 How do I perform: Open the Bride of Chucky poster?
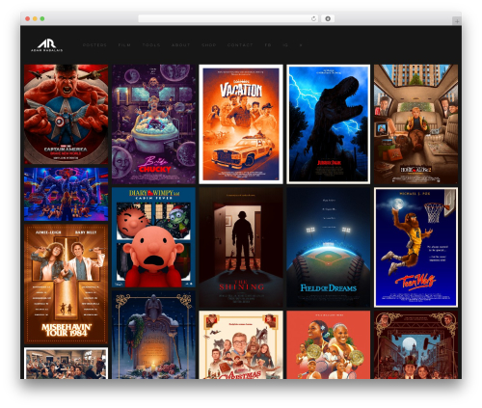tap(153, 124)
